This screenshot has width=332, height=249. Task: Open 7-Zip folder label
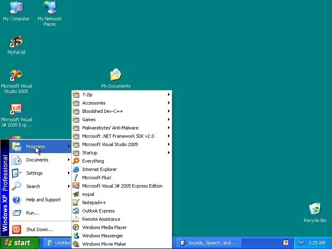[87, 95]
